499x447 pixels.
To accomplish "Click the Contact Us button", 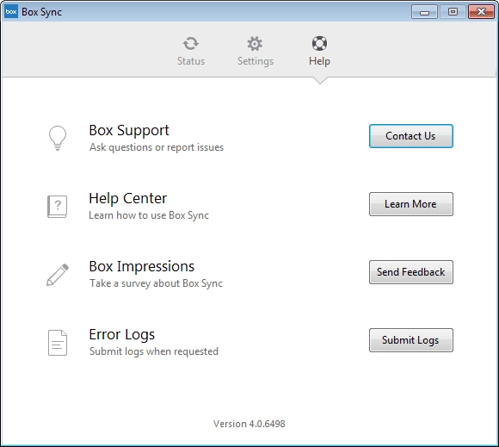I will [x=411, y=136].
